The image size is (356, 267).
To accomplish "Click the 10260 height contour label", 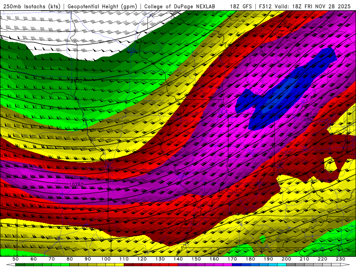I will pos(77,185).
